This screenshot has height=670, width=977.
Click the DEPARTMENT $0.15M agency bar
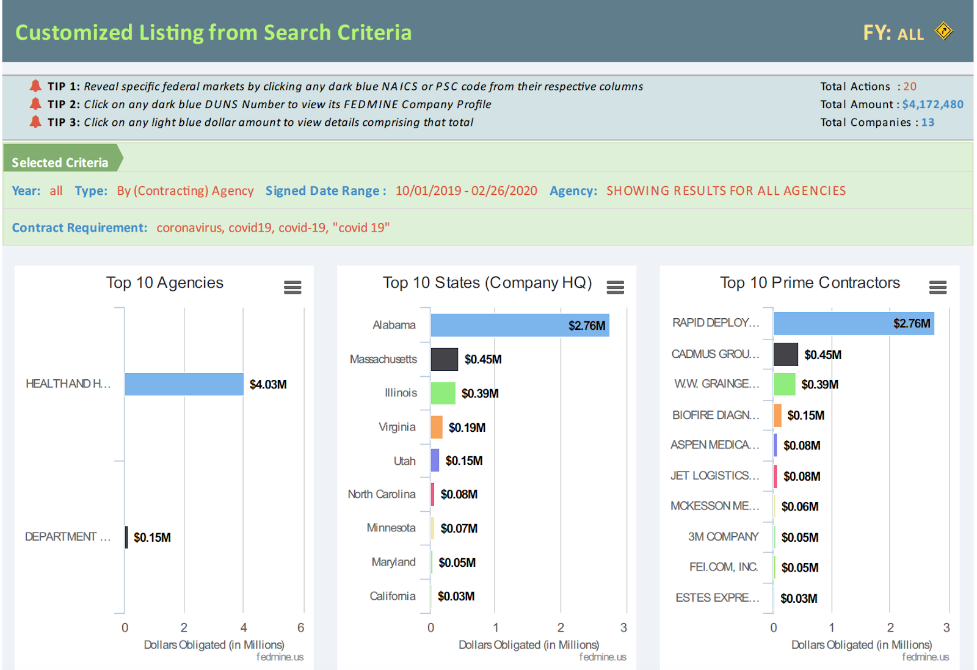point(126,537)
